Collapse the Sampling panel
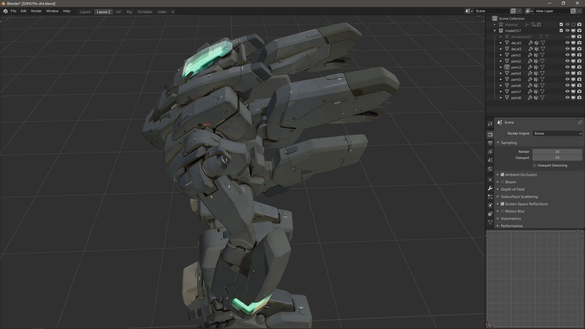 (x=498, y=143)
